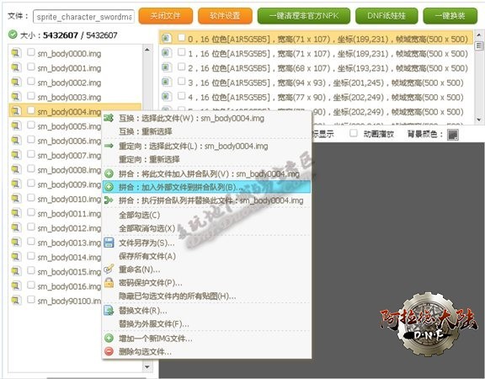Choose 拼合：加入外部文件到拼合队列(B) menu item
The width and height of the screenshot is (485, 379).
point(206,187)
